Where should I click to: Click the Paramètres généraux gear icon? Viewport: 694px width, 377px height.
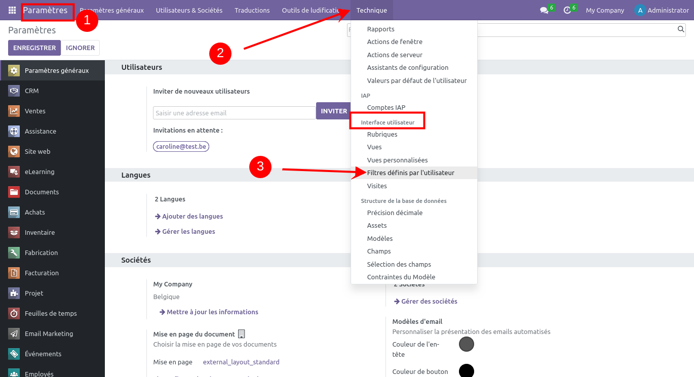(x=14, y=70)
